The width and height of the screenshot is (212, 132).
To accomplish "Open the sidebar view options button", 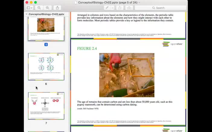I will [30, 8].
